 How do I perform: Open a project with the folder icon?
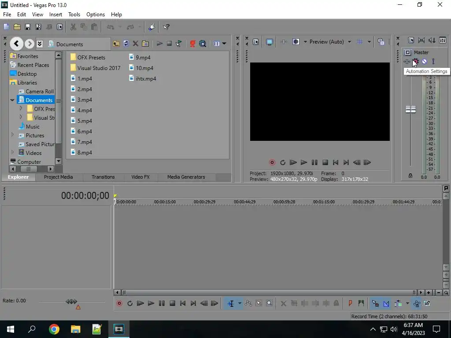coord(17,27)
